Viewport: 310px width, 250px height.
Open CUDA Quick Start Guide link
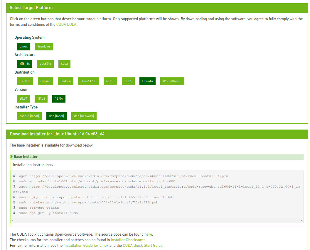[143, 246]
